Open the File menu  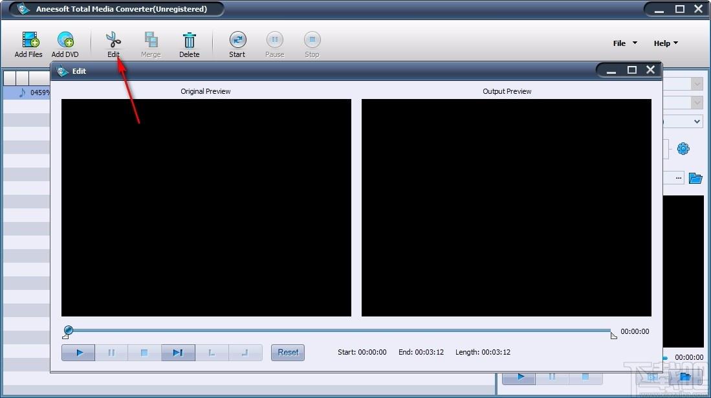tap(625, 43)
